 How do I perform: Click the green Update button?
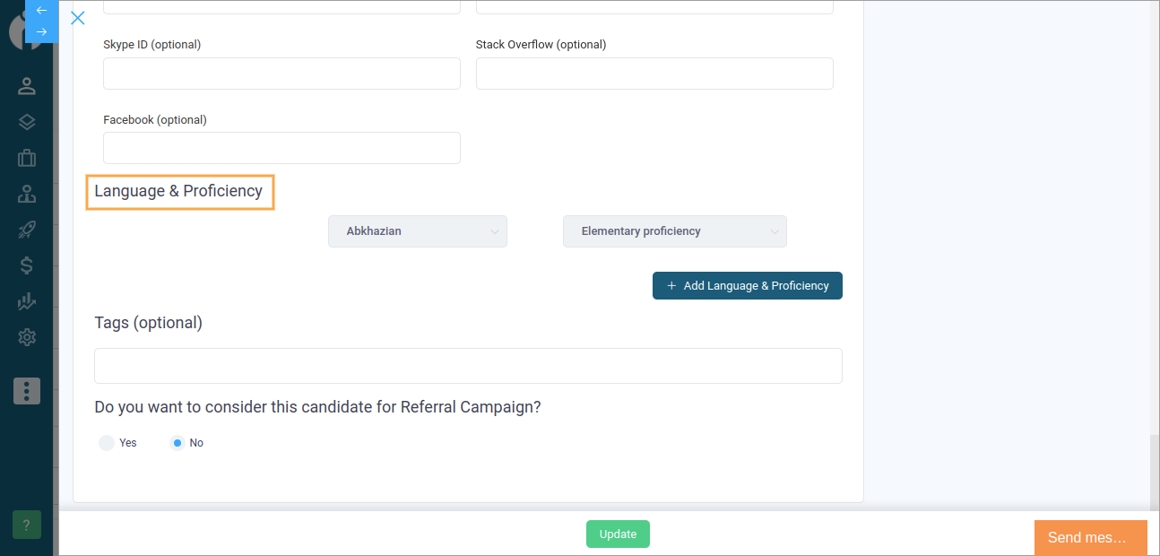pyautogui.click(x=618, y=534)
